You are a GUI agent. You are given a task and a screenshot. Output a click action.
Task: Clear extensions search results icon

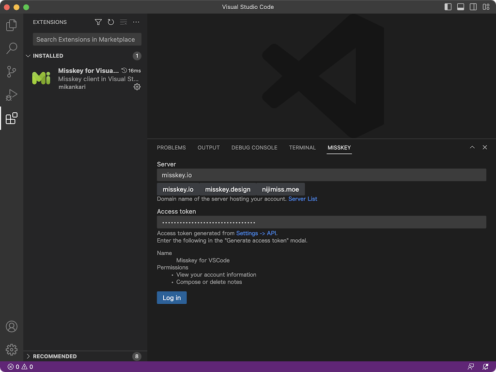(124, 22)
